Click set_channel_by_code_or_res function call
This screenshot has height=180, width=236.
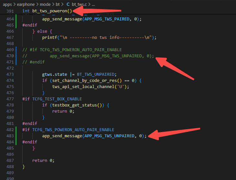click(x=85, y=81)
